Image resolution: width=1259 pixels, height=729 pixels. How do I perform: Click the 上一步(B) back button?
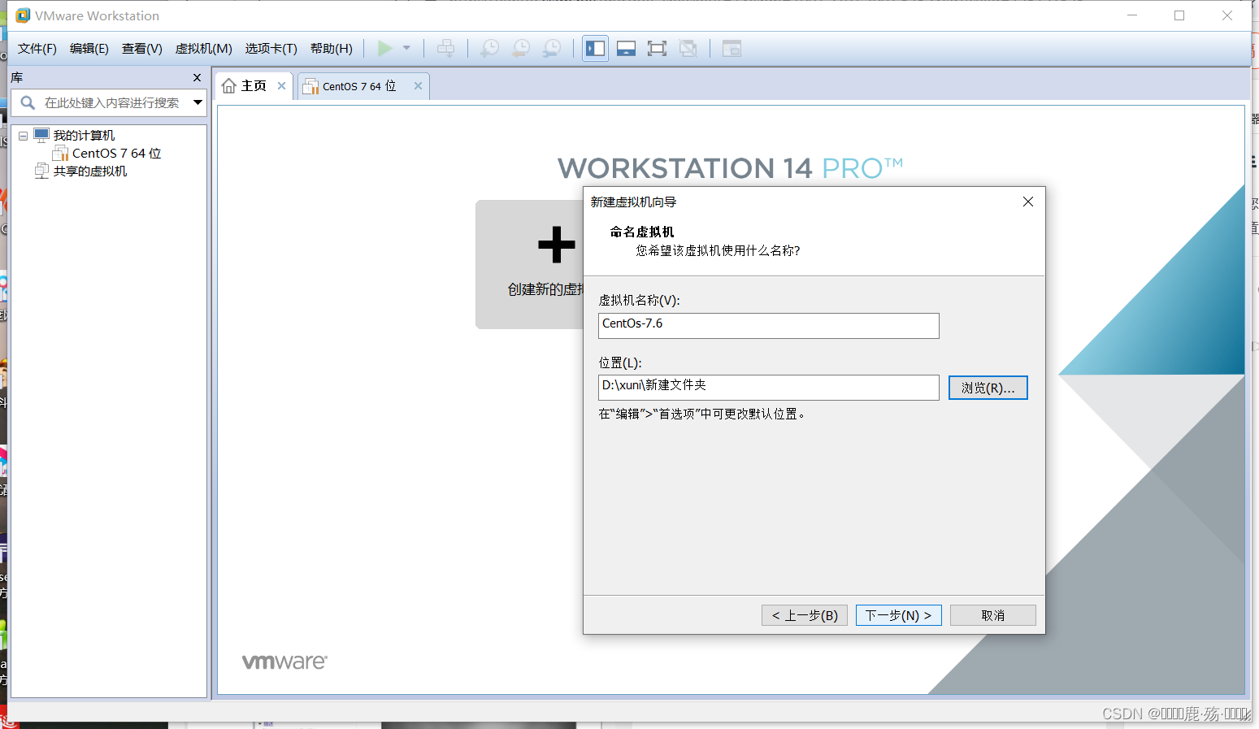coord(805,615)
